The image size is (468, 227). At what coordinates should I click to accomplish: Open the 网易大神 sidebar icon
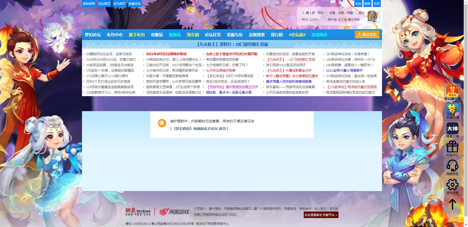click(x=452, y=130)
